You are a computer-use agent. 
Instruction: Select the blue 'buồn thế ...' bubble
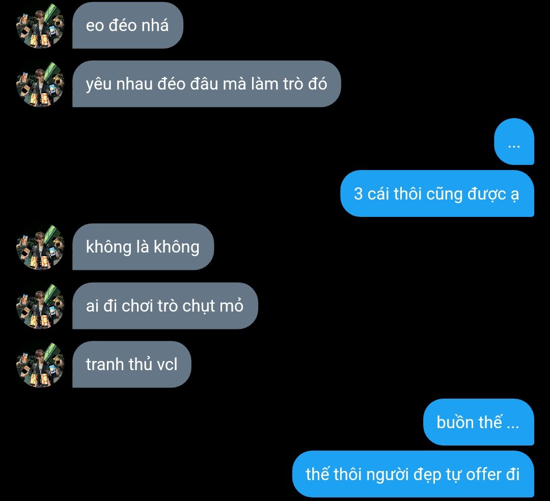(478, 422)
